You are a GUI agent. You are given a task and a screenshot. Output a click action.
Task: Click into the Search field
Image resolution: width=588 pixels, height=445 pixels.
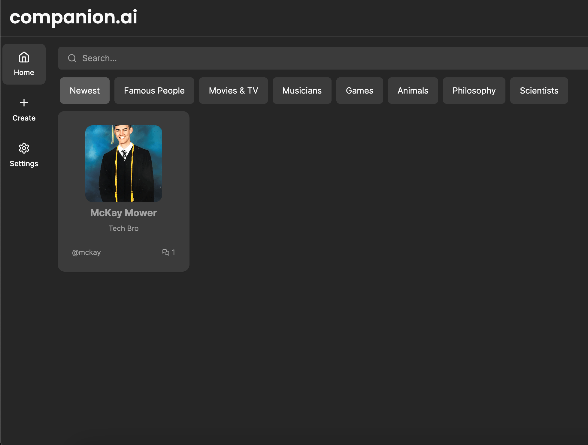pyautogui.click(x=323, y=58)
